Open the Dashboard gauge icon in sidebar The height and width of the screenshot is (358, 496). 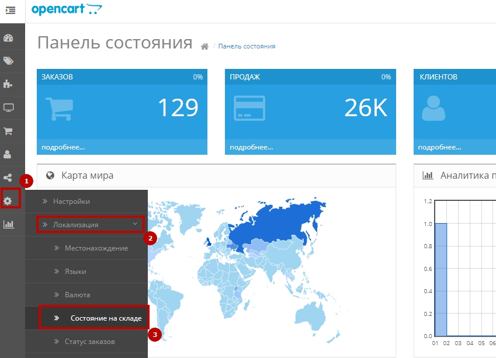tap(8, 39)
